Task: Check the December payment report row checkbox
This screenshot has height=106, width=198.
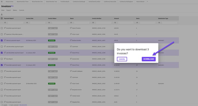Action: (x=2, y=28)
